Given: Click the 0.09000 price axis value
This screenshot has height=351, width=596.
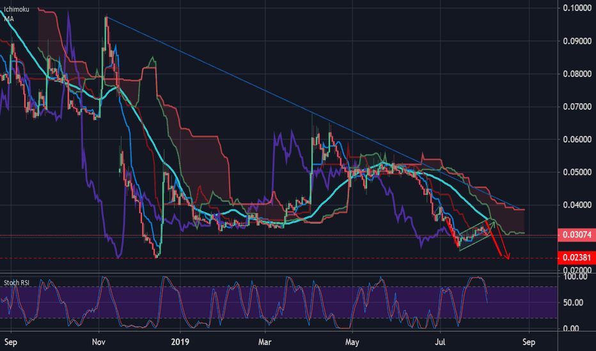Looking at the screenshot, I should point(577,41).
